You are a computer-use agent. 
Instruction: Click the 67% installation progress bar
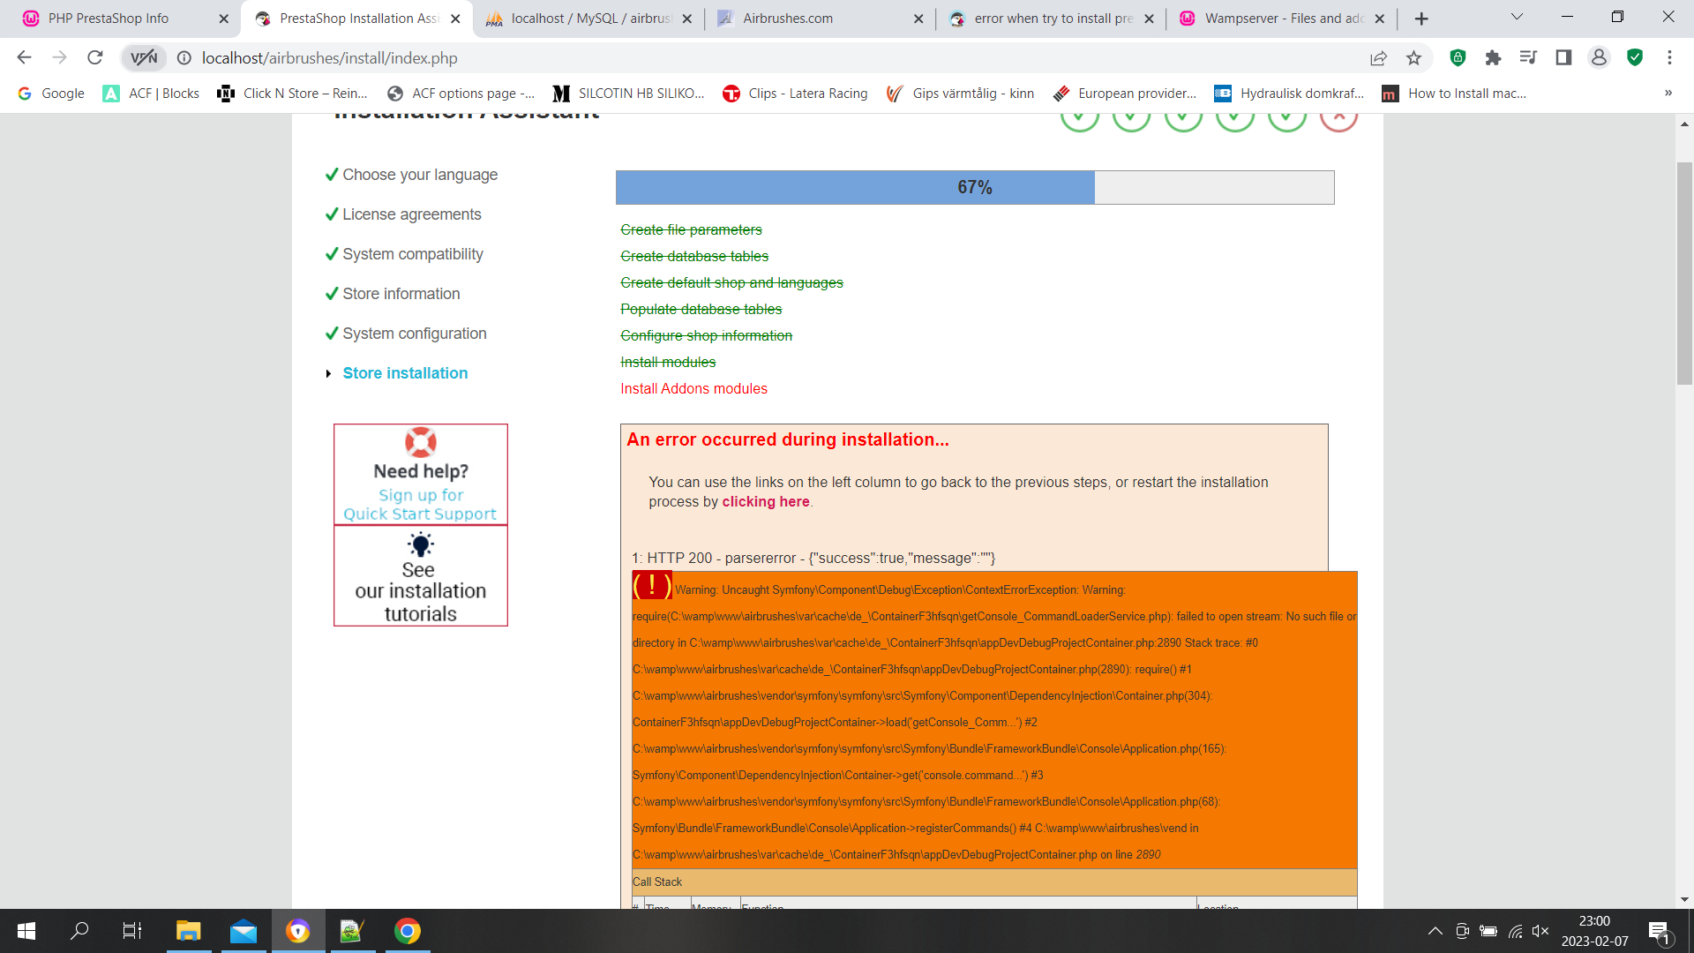[x=975, y=187]
